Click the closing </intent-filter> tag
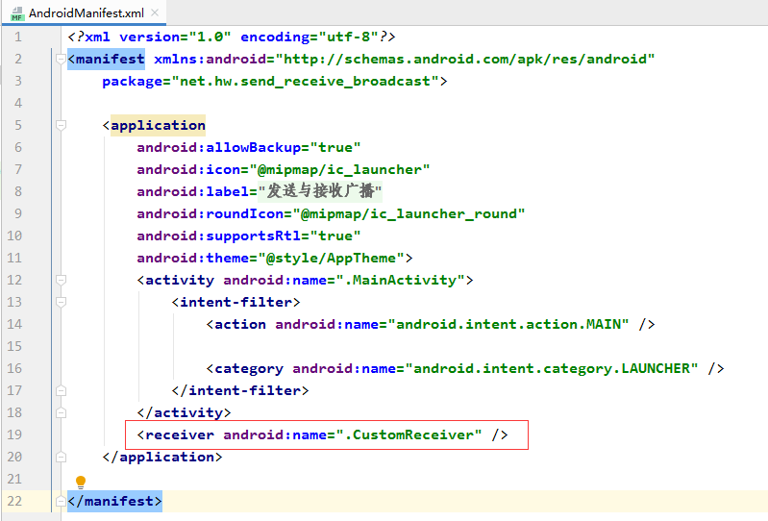The width and height of the screenshot is (768, 521). [x=240, y=390]
